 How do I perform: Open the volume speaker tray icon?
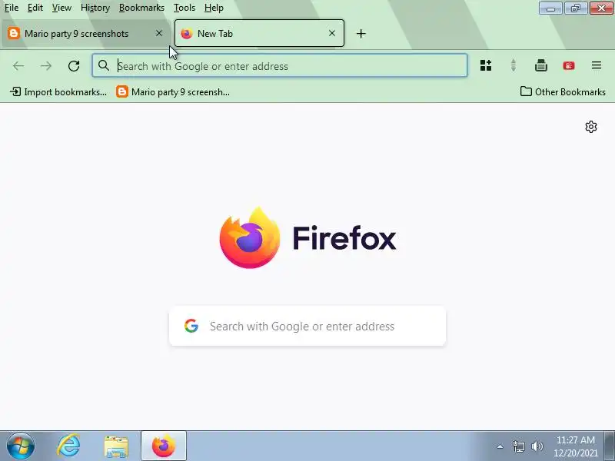point(537,446)
